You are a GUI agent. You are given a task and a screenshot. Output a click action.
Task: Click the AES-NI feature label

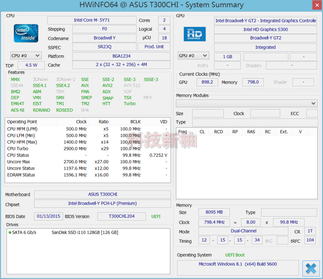click(17, 110)
